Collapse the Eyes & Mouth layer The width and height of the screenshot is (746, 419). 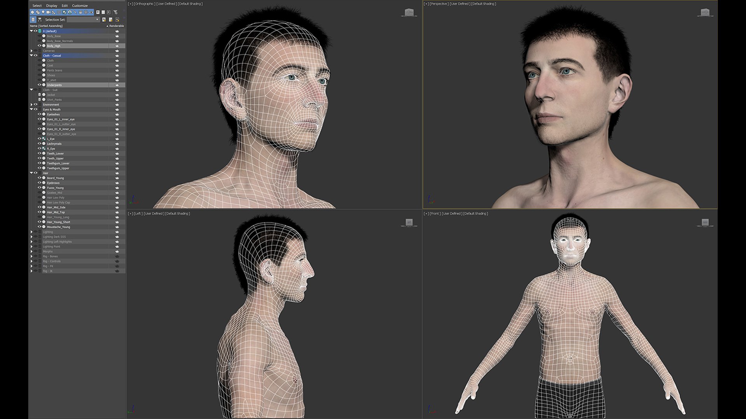pyautogui.click(x=31, y=109)
